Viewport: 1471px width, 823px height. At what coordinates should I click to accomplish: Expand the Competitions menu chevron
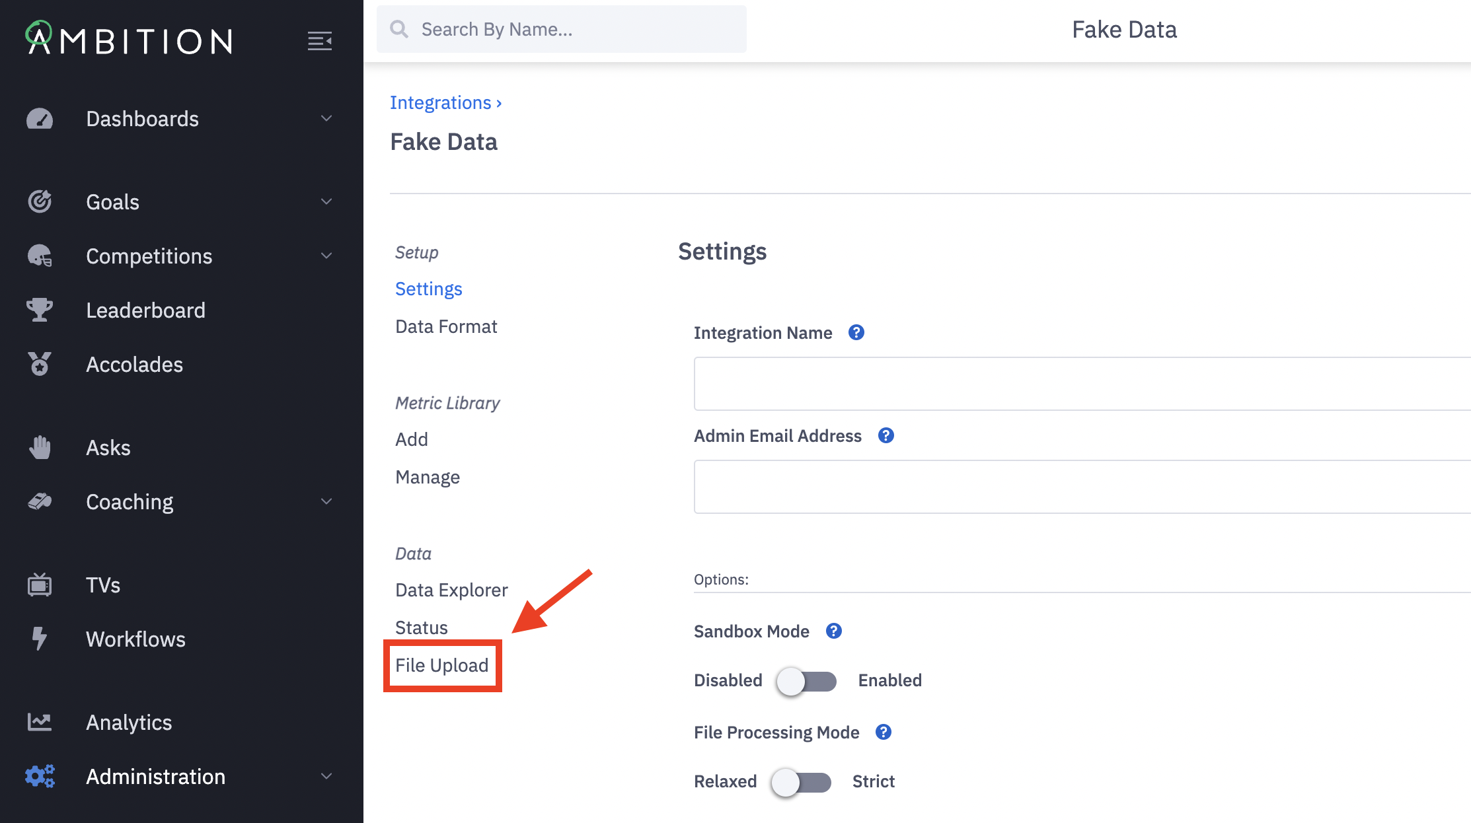tap(326, 256)
